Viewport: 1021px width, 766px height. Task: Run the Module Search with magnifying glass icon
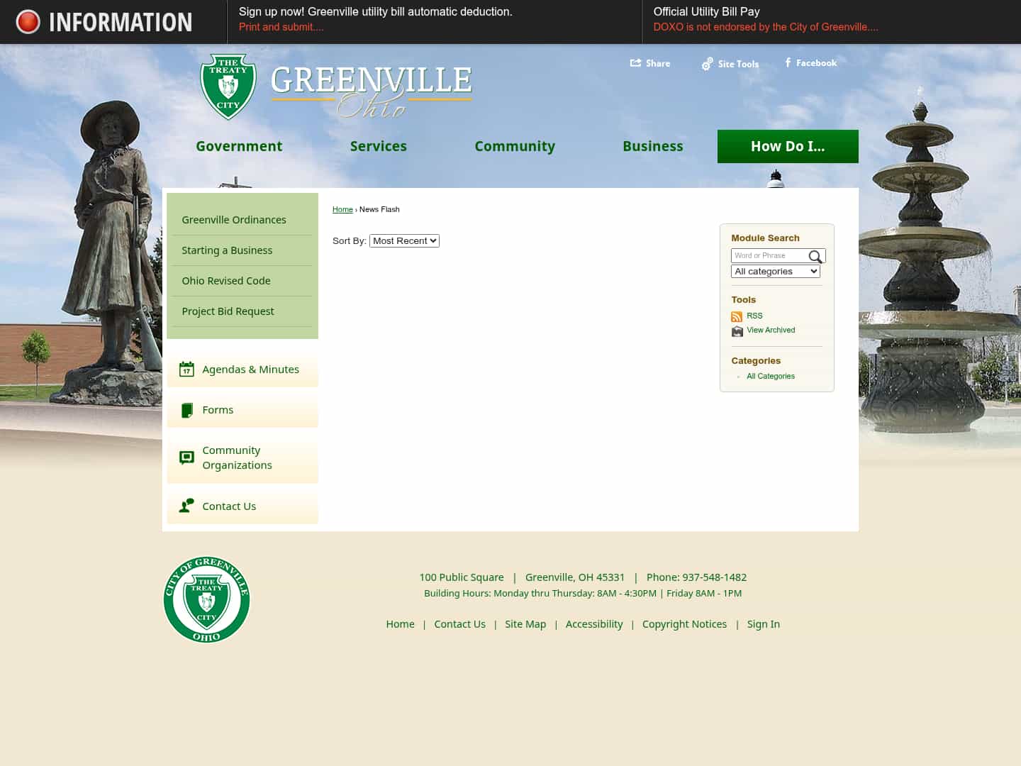click(815, 257)
